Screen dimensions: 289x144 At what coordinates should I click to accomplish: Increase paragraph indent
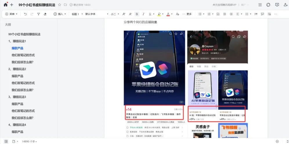(x=231, y=14)
